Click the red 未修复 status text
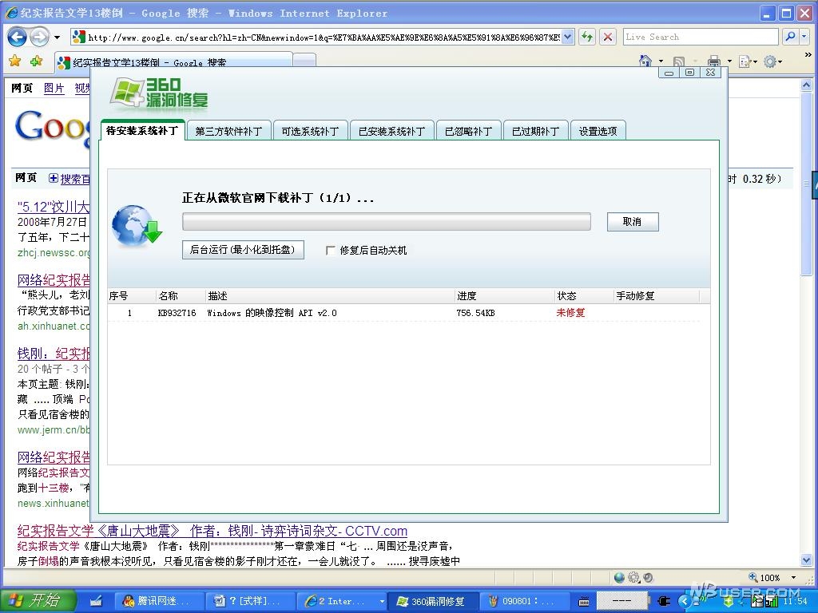The image size is (818, 613). 570,313
